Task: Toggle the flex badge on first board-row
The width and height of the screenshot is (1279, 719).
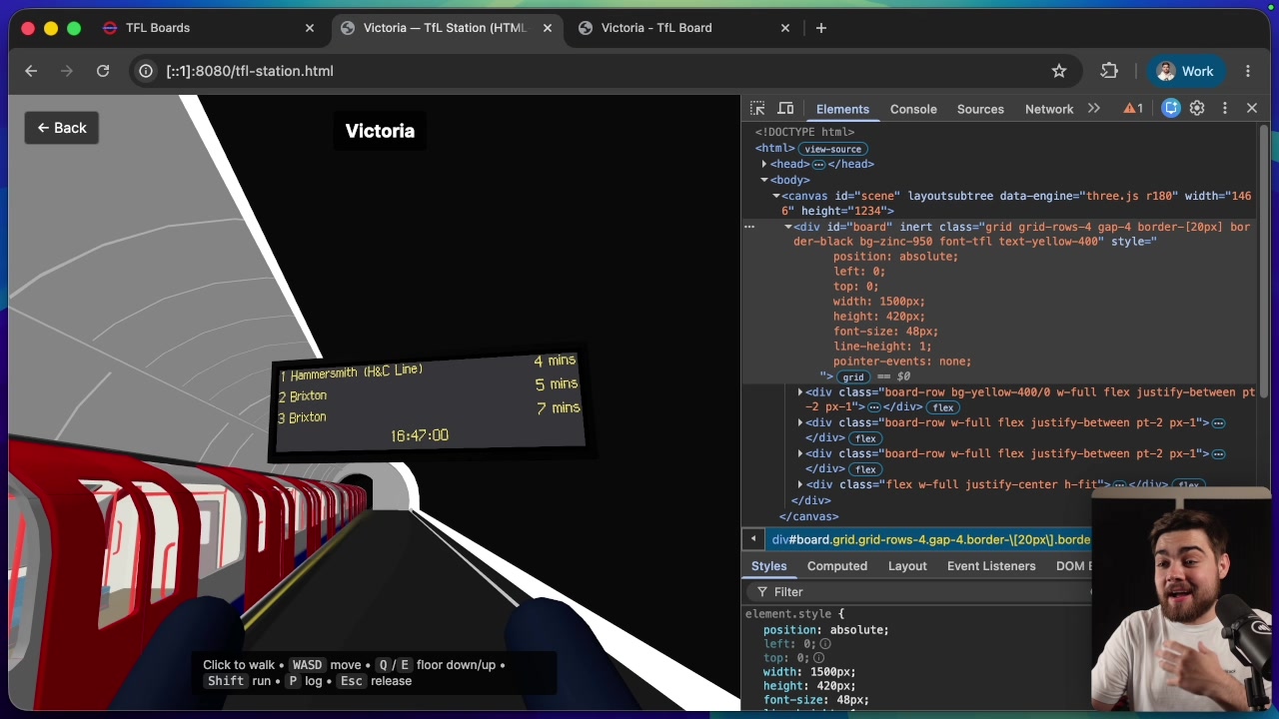Action: 942,407
